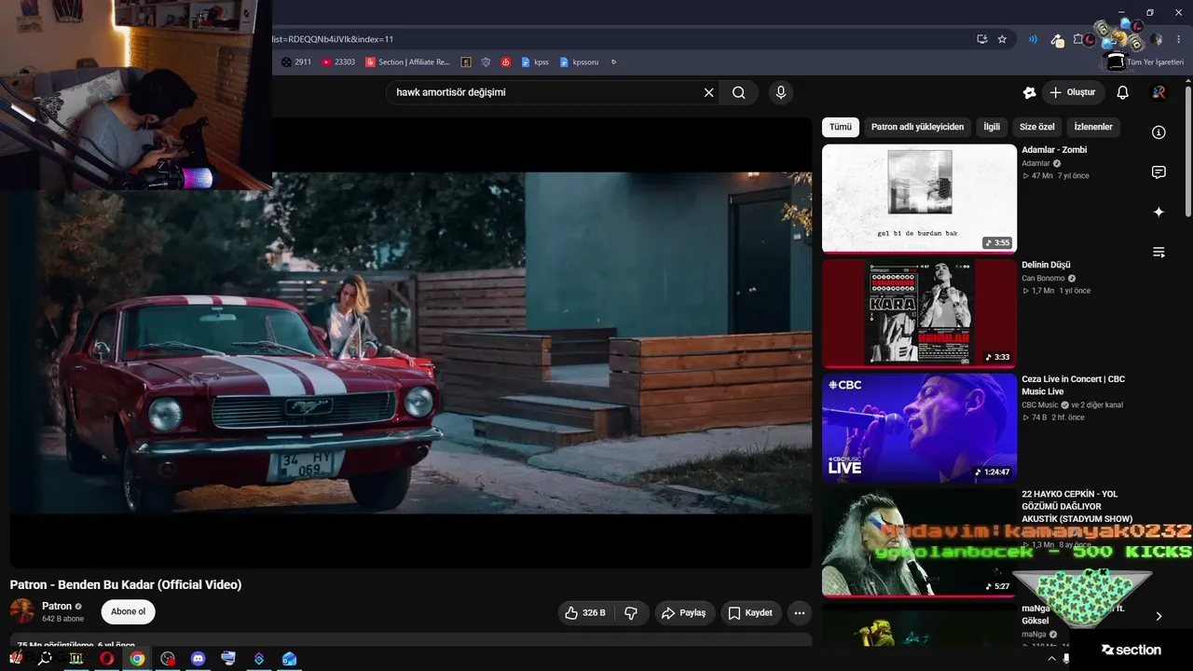This screenshot has height=671, width=1193.
Task: Open the kpss bookmark
Action: pyautogui.click(x=535, y=62)
